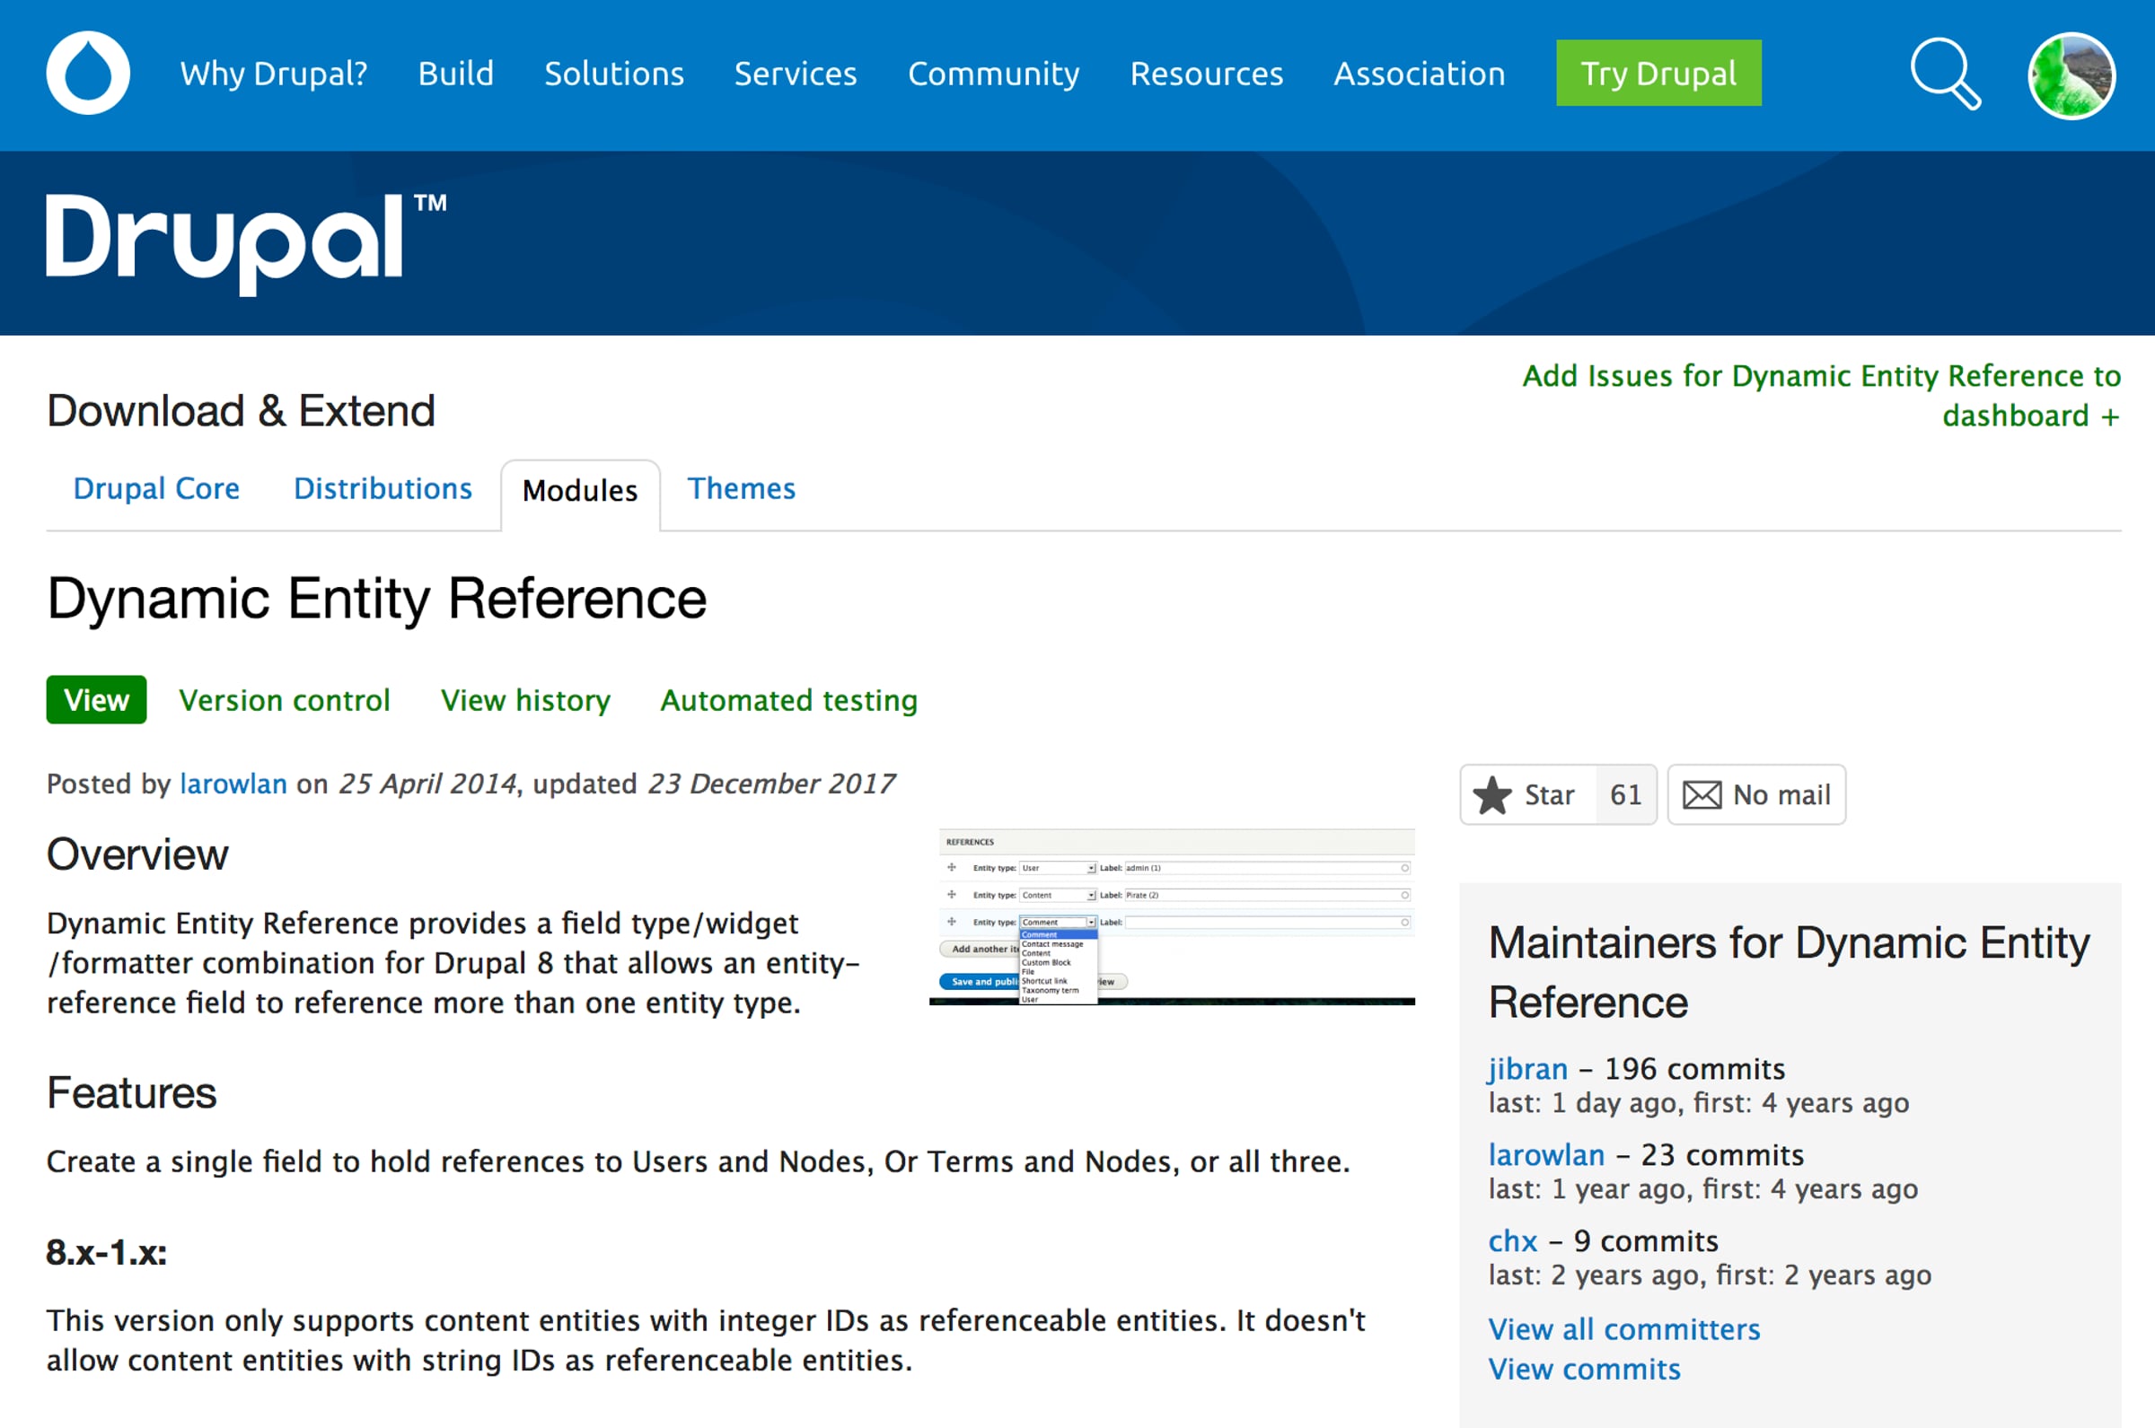
Task: Click the Dynamic Entity Reference page title
Action: coord(377,600)
